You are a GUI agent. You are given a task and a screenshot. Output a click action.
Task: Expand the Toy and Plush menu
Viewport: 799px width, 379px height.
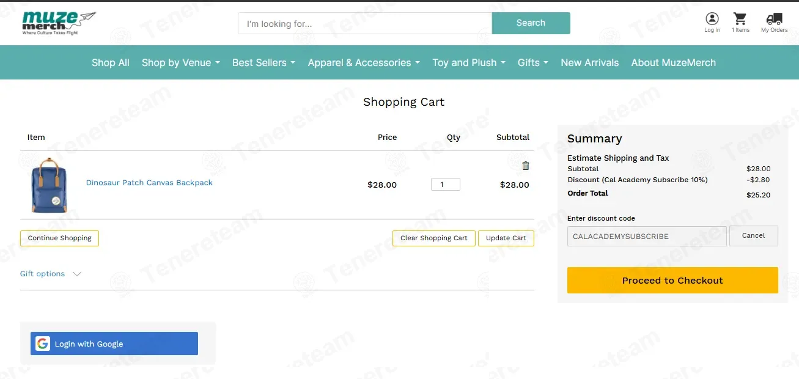(469, 62)
